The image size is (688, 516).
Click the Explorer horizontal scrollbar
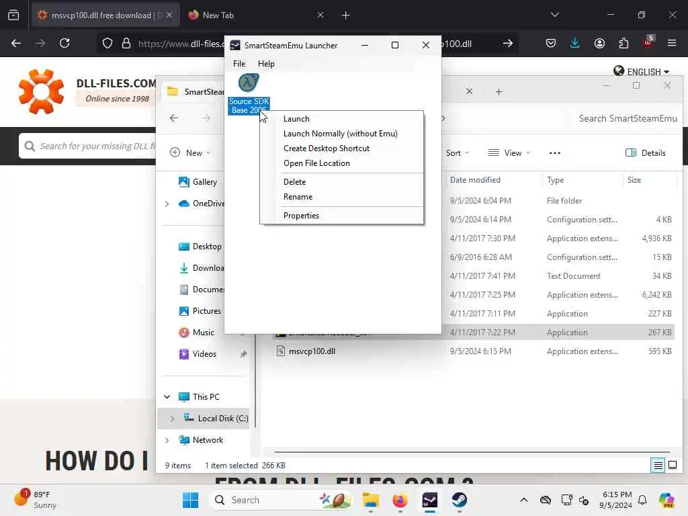472,452
